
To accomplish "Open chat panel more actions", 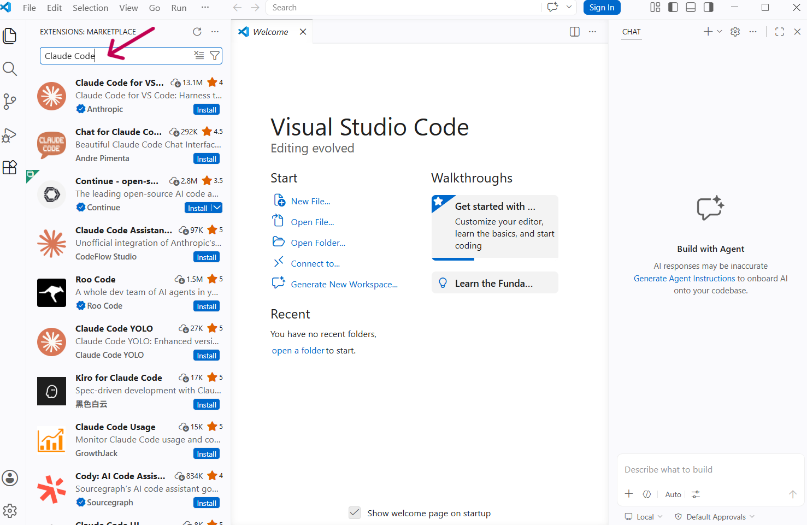I will pos(753,32).
